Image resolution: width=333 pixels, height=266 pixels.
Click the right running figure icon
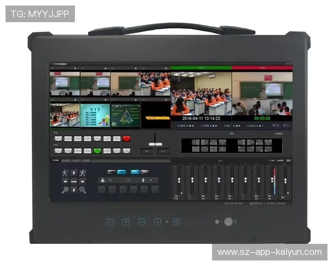pyautogui.click(x=82, y=172)
